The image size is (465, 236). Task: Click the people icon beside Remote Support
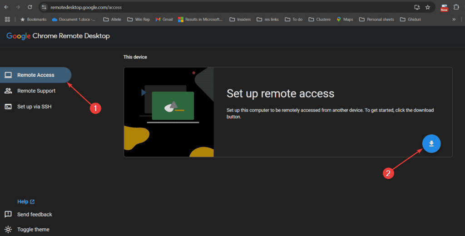pos(8,91)
